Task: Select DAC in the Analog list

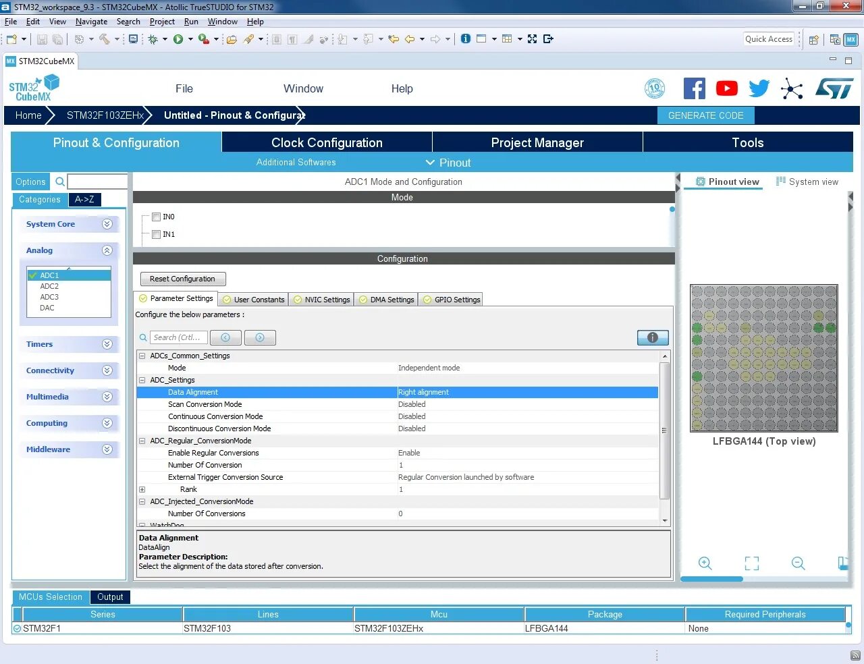Action: coord(47,308)
